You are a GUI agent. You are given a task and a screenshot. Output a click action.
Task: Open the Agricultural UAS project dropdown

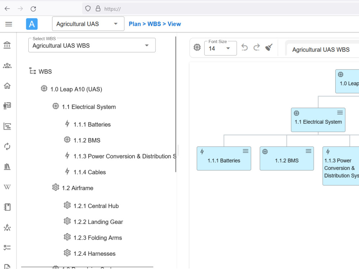[x=88, y=24]
